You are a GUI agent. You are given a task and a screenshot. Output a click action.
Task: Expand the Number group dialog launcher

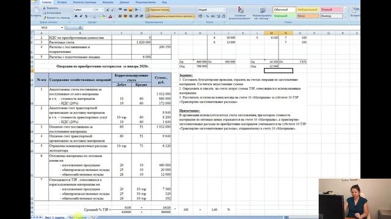[x=225, y=22]
